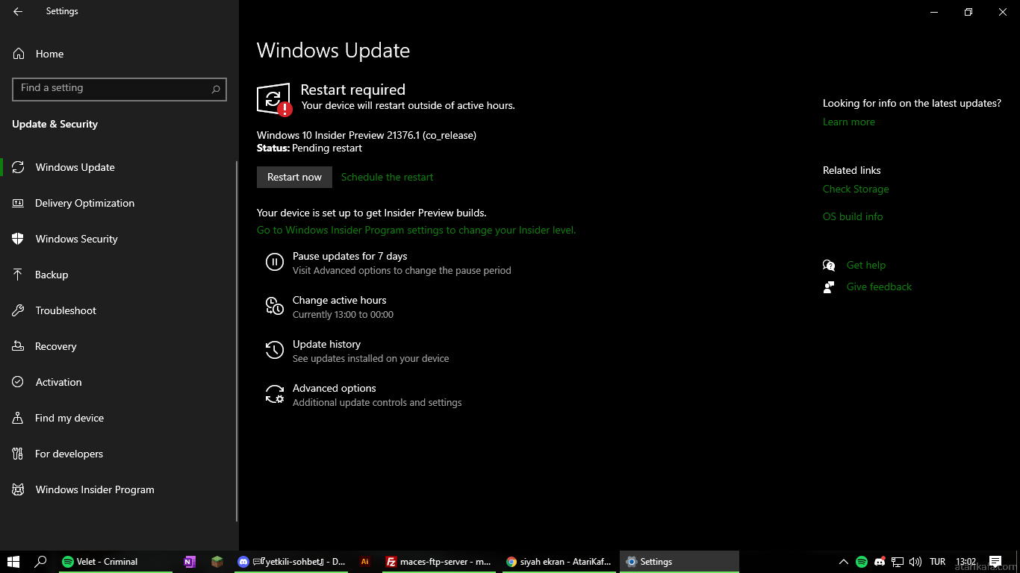Click the Learn more link
The height and width of the screenshot is (573, 1020).
pos(848,122)
